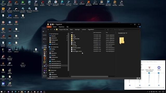Mute Yandex browser in the volume mixer
Image resolution: width=166 pixels, height=93 pixels.
[149, 85]
